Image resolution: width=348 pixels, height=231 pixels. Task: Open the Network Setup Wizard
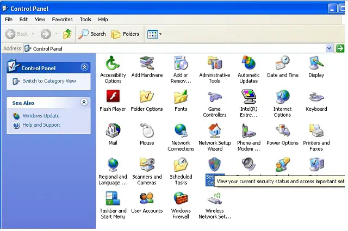coord(215,138)
